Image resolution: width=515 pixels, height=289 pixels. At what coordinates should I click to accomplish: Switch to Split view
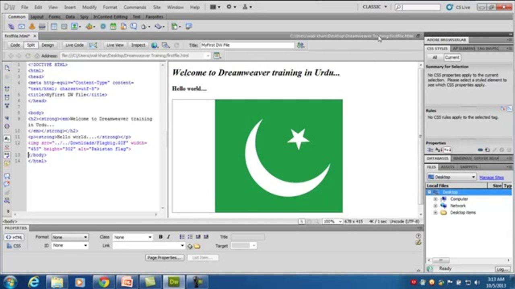[x=31, y=45]
